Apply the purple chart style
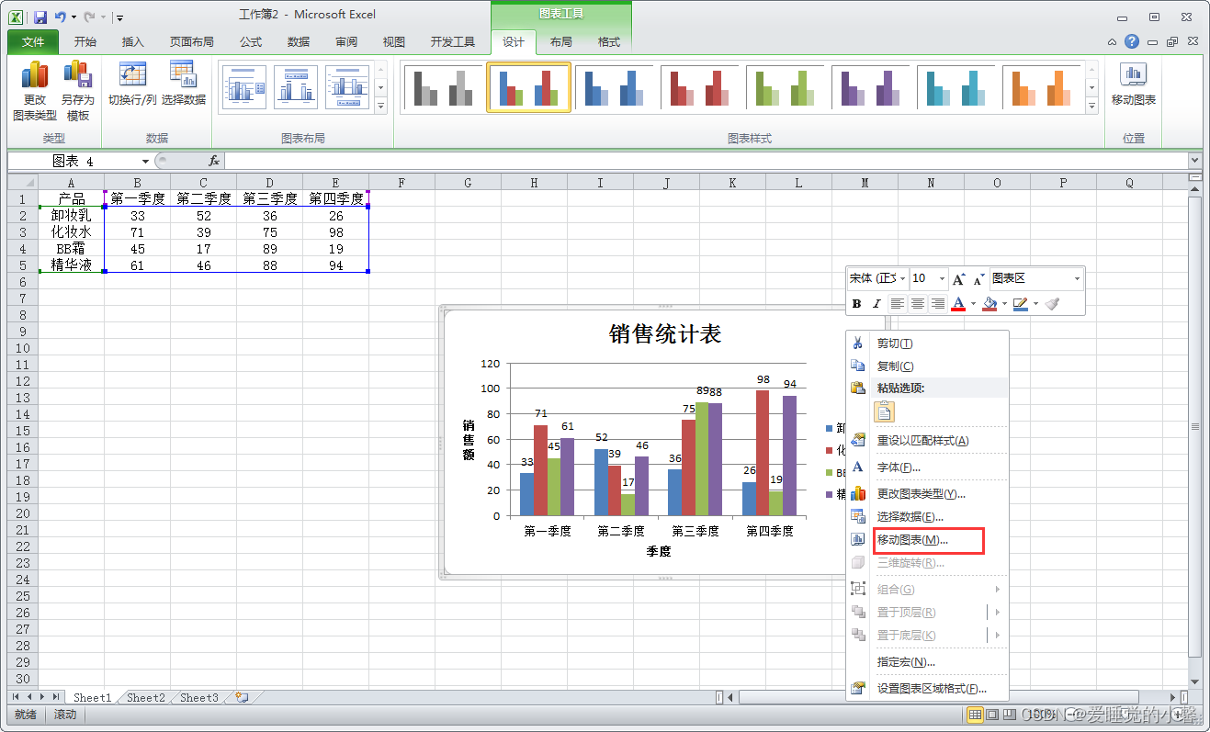Viewport: 1210px width, 732px height. pyautogui.click(x=871, y=87)
